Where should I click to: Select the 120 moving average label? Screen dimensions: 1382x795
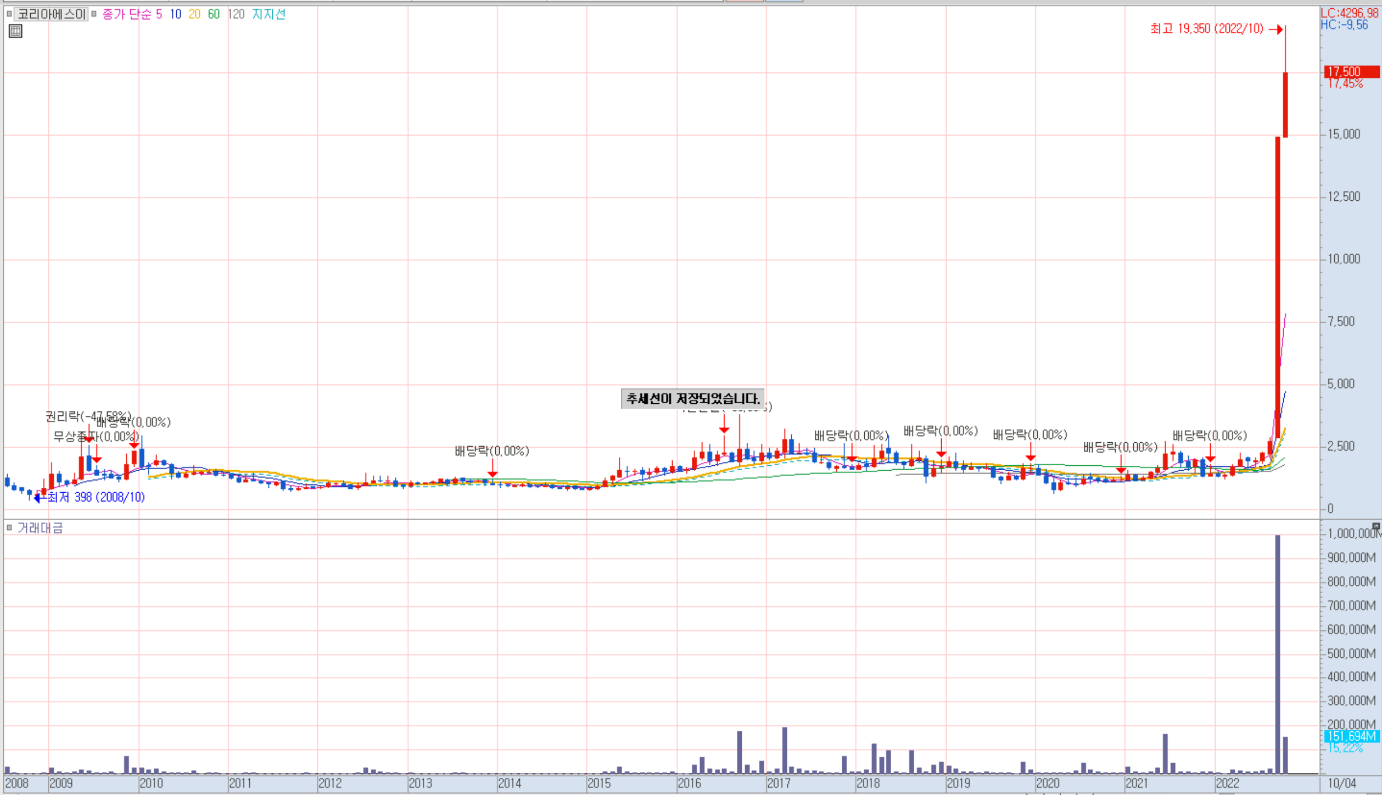[x=236, y=14]
